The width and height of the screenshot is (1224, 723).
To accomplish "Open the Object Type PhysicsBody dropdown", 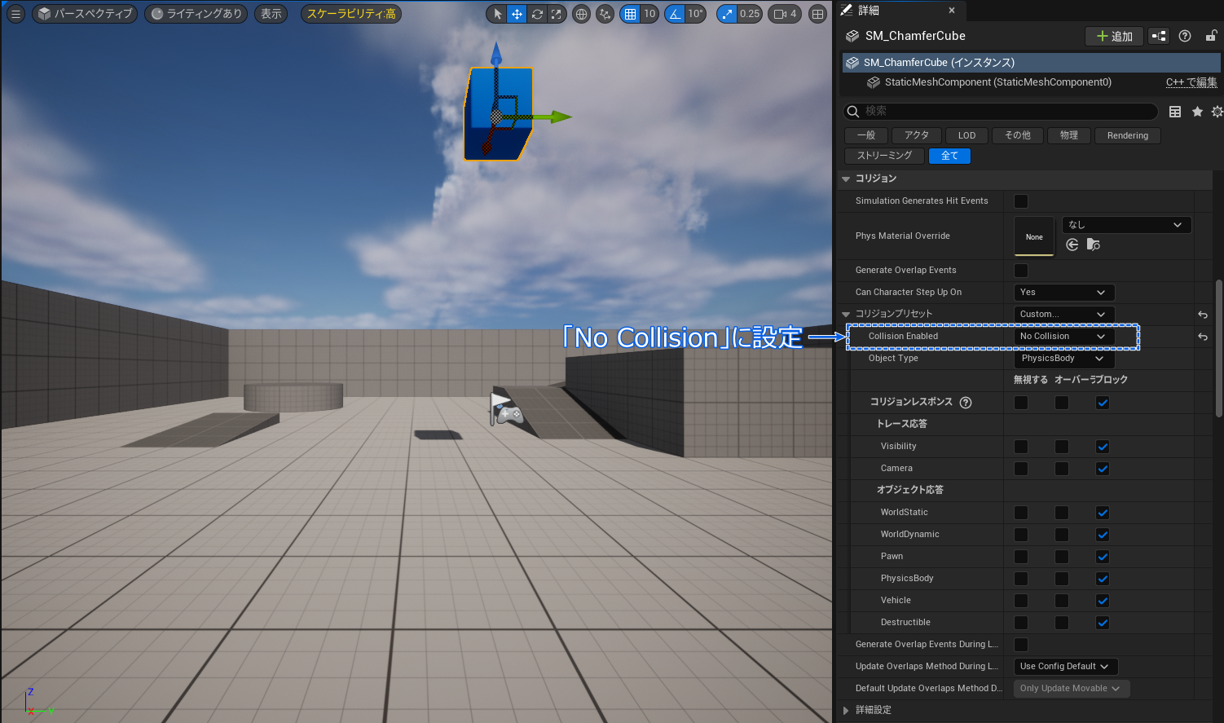I will pyautogui.click(x=1063, y=359).
